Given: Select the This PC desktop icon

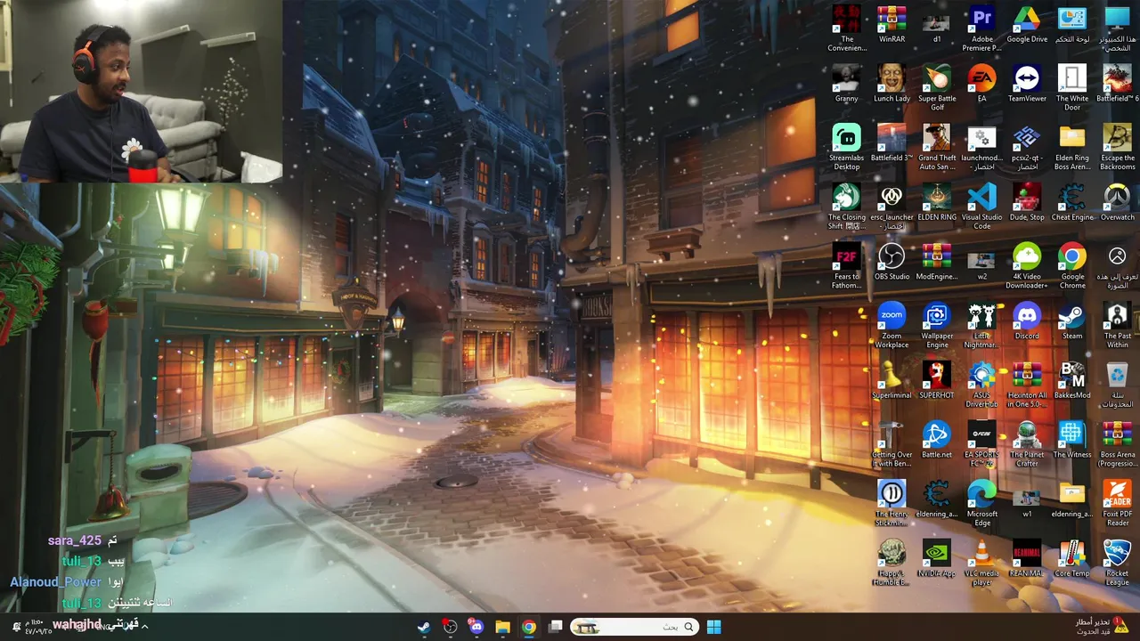Looking at the screenshot, I should 1118,28.
